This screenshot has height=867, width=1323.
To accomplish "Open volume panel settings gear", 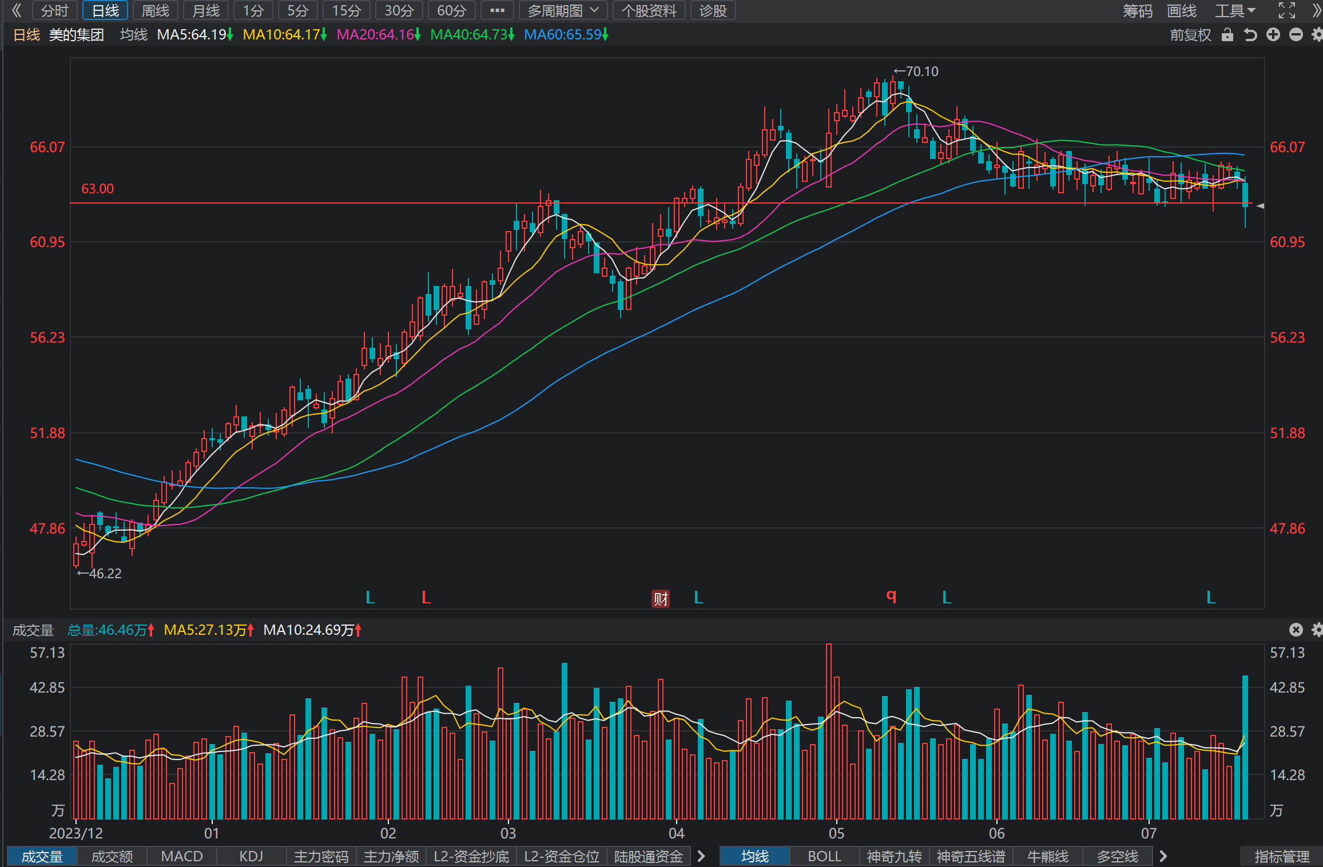I will (1317, 630).
